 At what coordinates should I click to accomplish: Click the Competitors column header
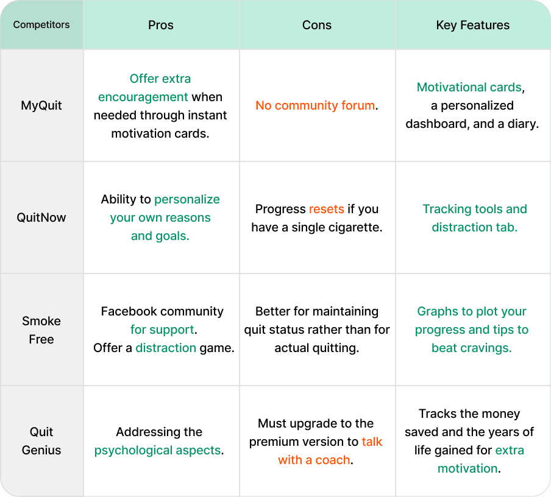tap(41, 24)
